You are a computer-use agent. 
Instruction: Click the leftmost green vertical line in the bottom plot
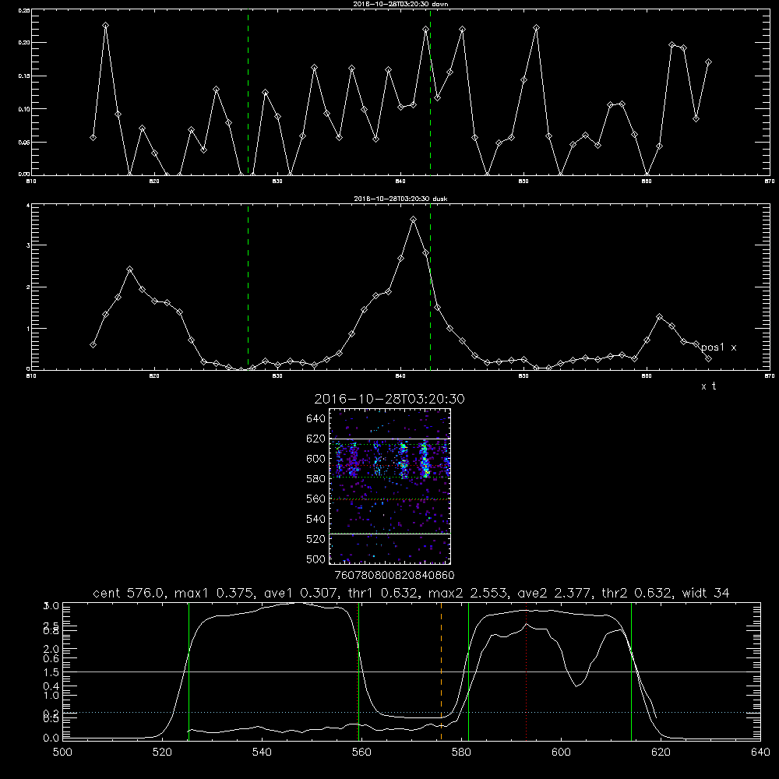point(189,671)
